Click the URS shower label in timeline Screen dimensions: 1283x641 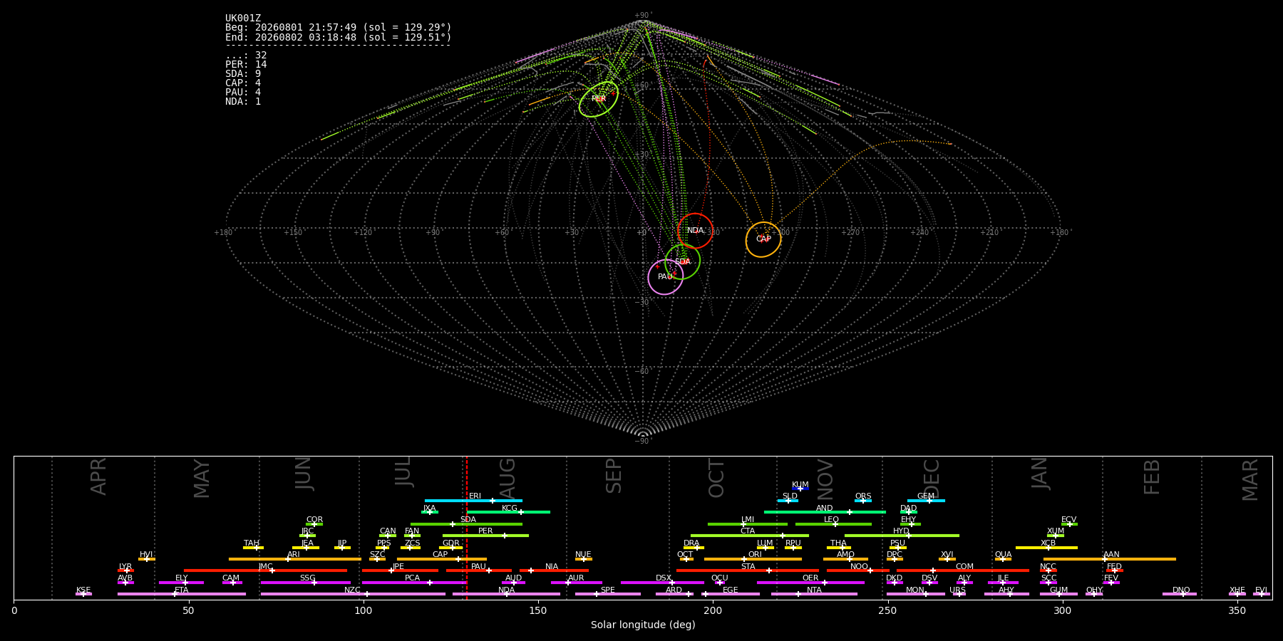point(957,590)
